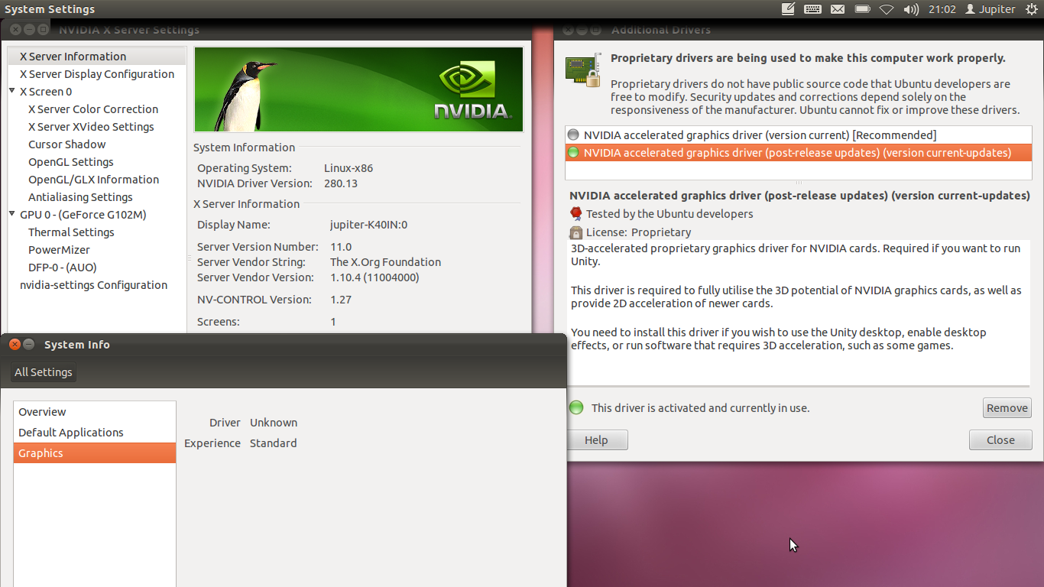
Task: Click the NV-CONTROL version 1.27 value
Action: (341, 300)
